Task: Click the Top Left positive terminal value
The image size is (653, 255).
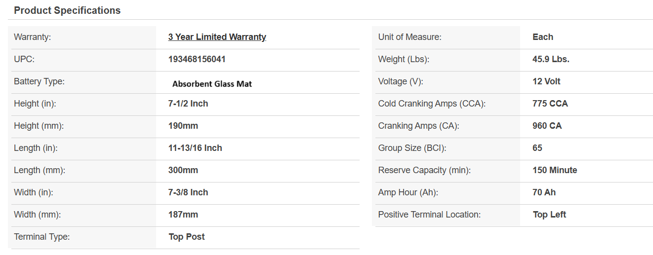Action: [x=549, y=215]
